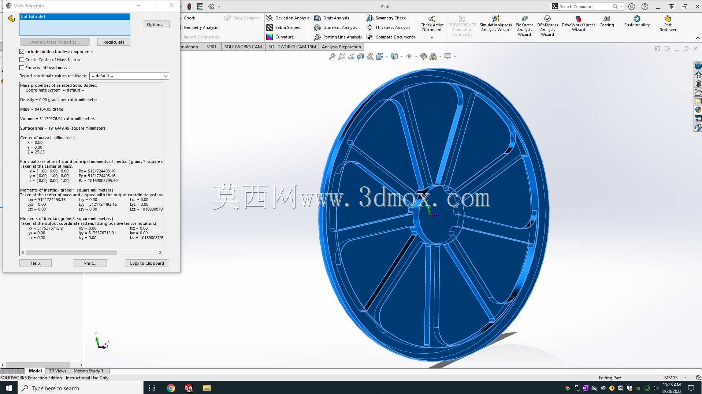Open Parting Line Analysis

(x=338, y=37)
